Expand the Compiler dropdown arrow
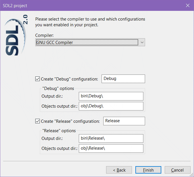This screenshot has width=194, height=177. tap(142, 43)
